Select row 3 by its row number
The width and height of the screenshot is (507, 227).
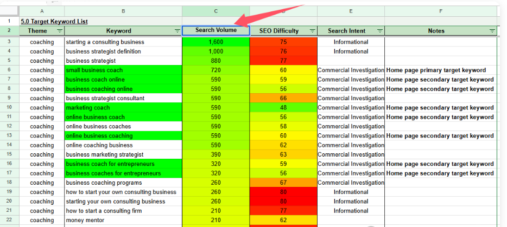[x=9, y=42]
